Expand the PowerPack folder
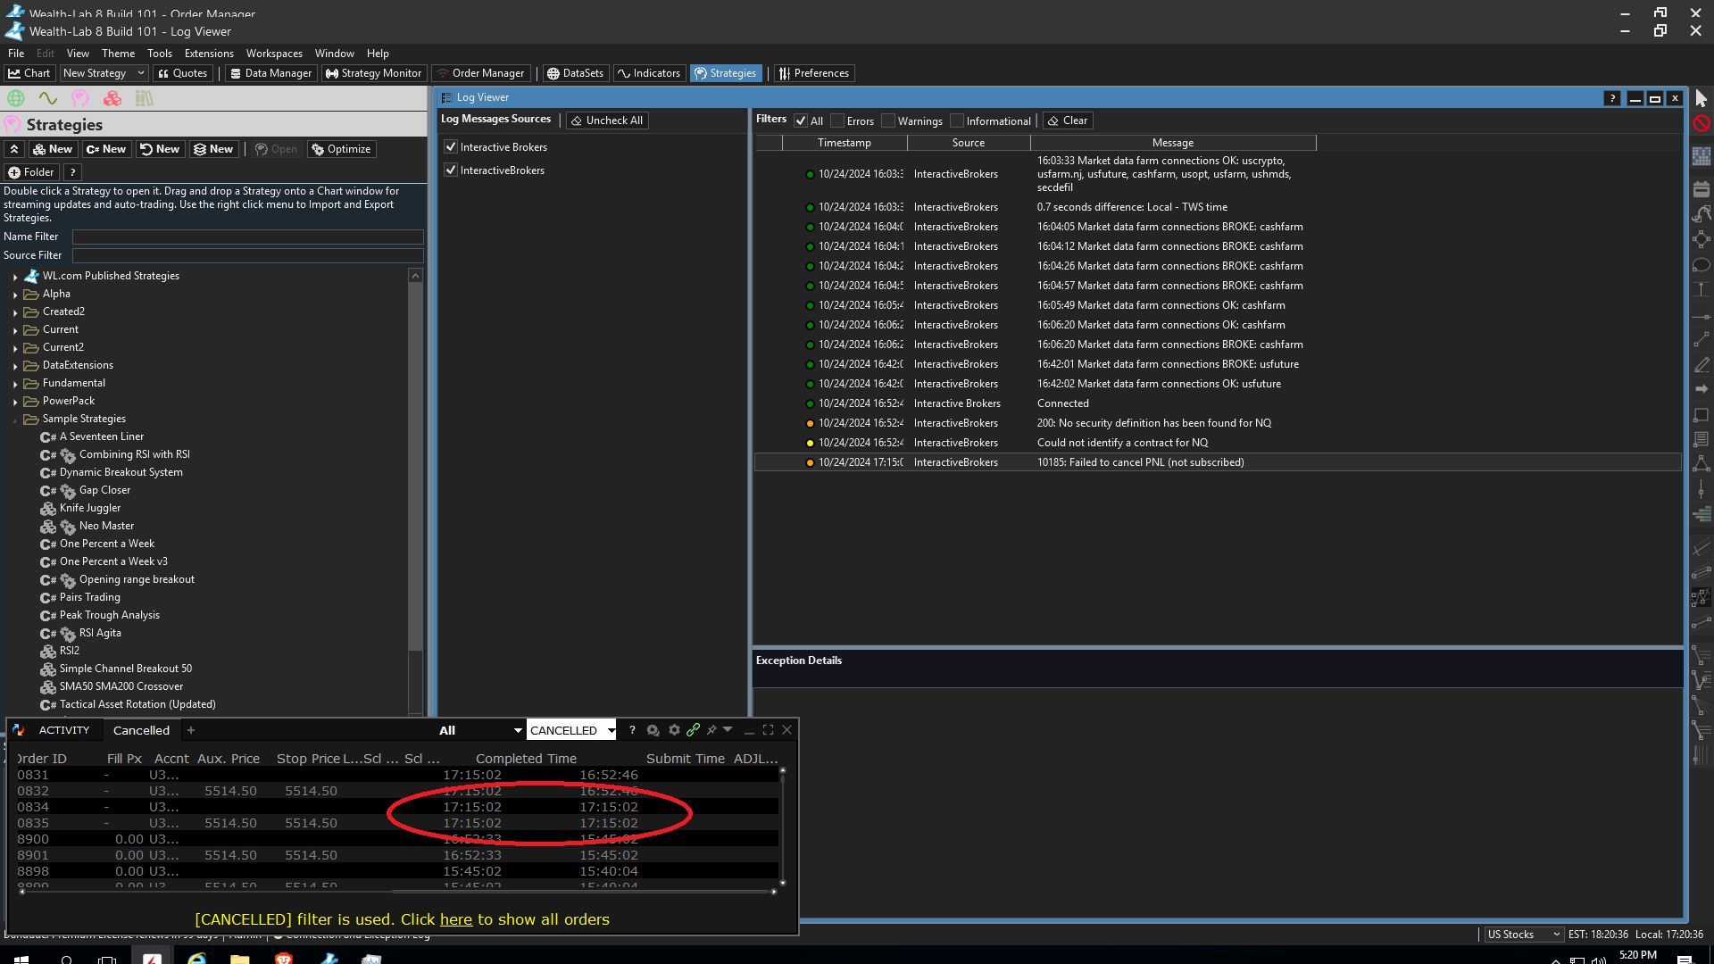The width and height of the screenshot is (1714, 964). pos(15,402)
